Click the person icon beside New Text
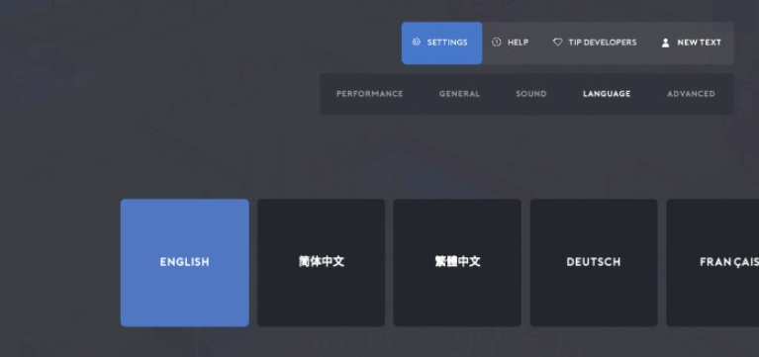The width and height of the screenshot is (759, 357). pos(666,43)
